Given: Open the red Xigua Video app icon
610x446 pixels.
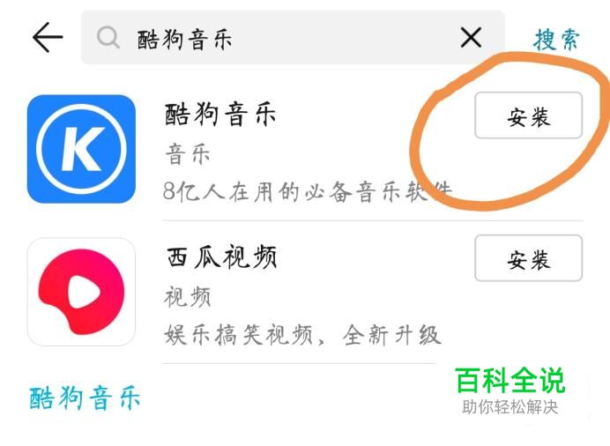Looking at the screenshot, I should tap(81, 292).
